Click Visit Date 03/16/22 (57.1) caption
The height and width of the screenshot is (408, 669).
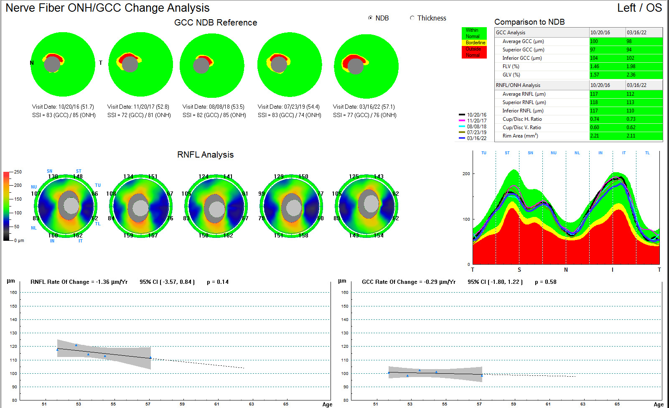click(x=364, y=107)
